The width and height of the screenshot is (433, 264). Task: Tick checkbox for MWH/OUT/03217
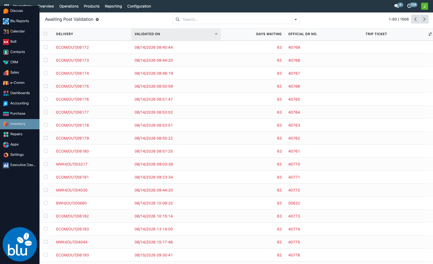[x=46, y=164]
